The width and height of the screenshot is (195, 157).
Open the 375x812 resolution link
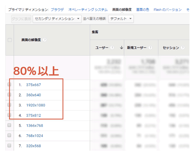34,115
